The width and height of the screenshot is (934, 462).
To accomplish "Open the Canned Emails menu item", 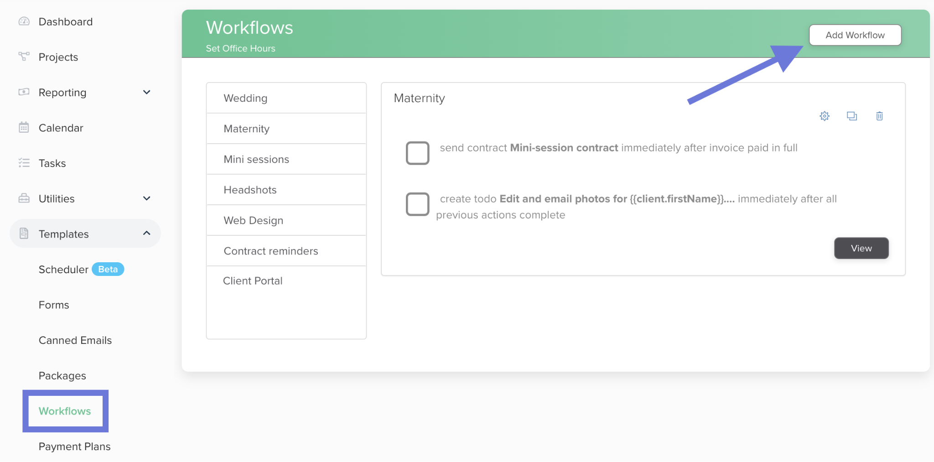I will coord(75,340).
